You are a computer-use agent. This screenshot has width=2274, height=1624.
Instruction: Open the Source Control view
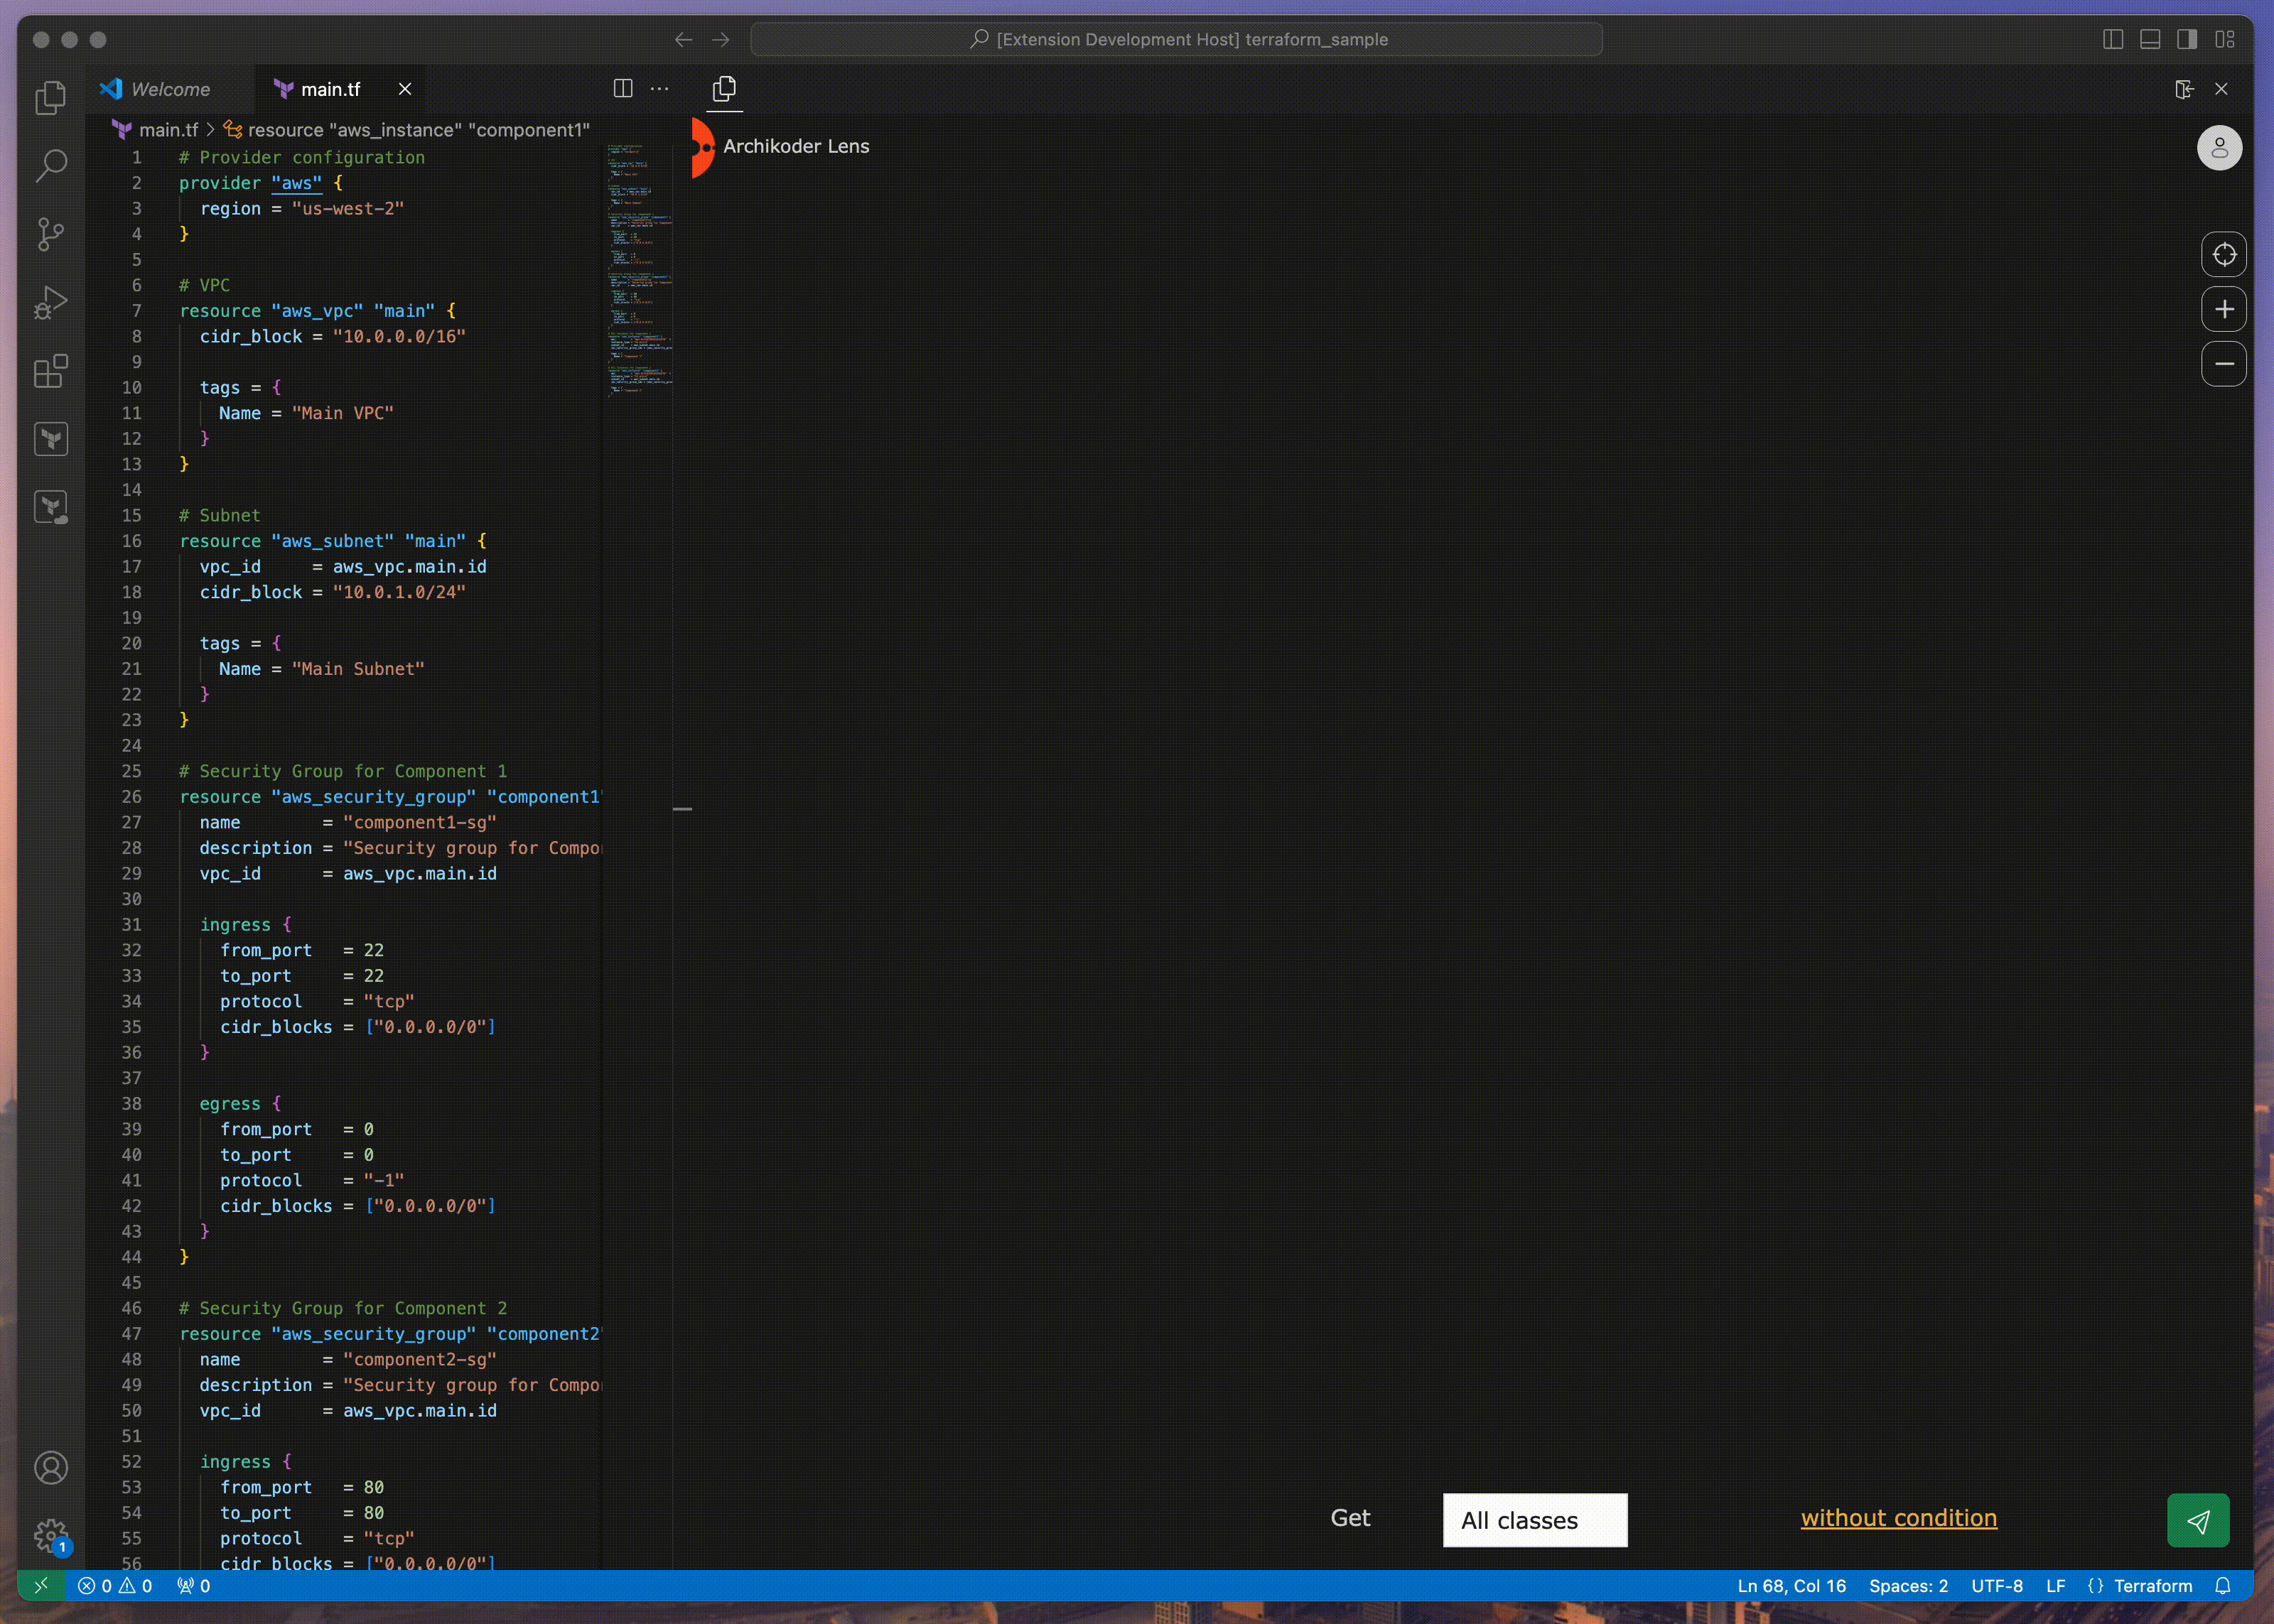point(50,234)
